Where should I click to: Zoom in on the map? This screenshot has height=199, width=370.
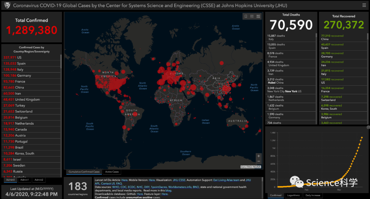click(259, 156)
